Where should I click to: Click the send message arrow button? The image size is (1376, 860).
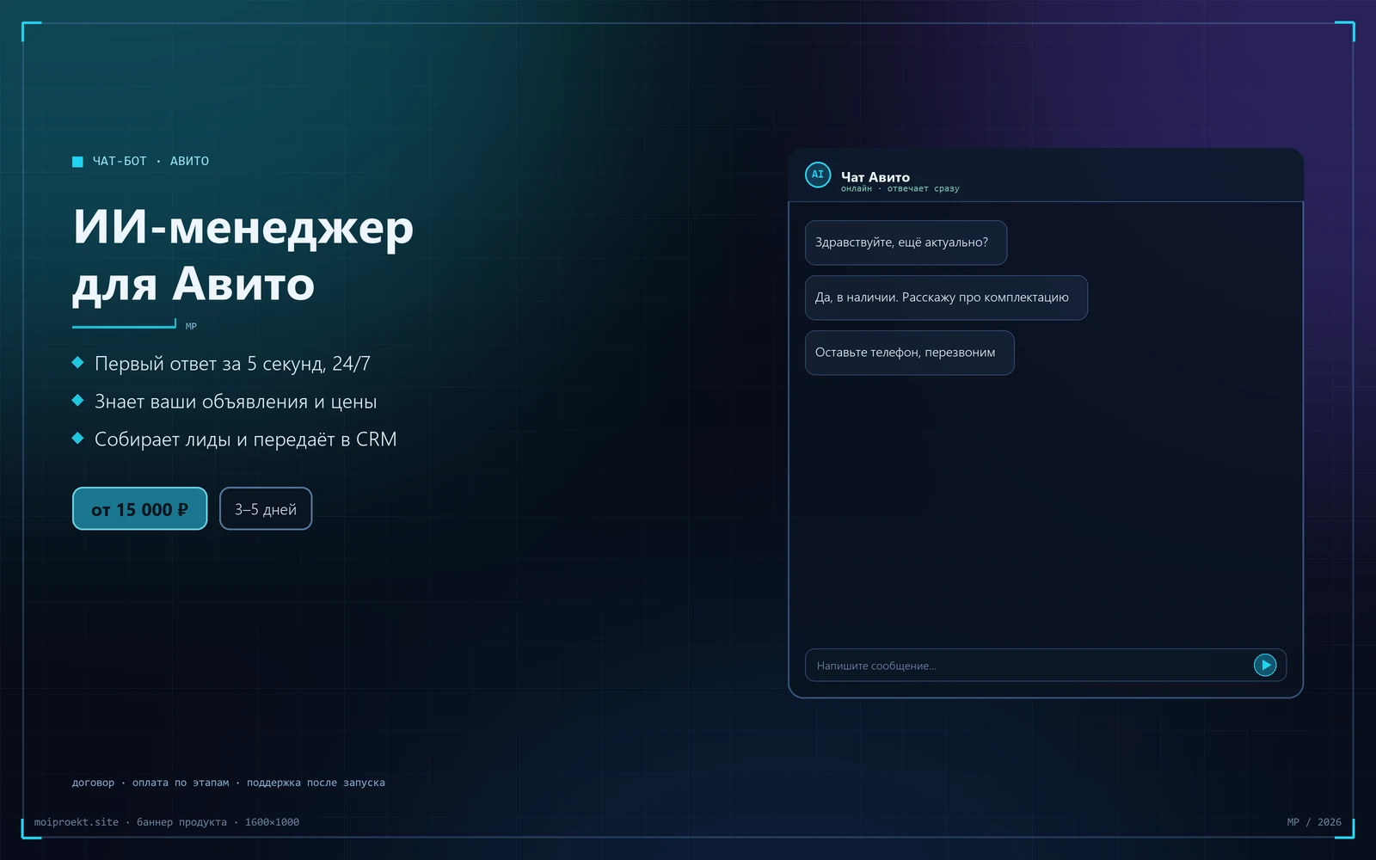pos(1265,665)
